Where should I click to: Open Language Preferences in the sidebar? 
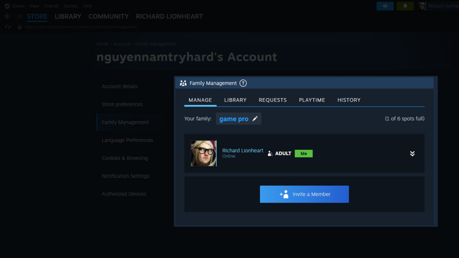point(127,140)
